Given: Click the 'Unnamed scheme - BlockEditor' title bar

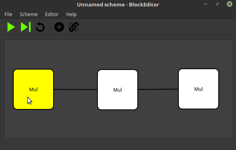Looking at the screenshot, I should 118,4.
